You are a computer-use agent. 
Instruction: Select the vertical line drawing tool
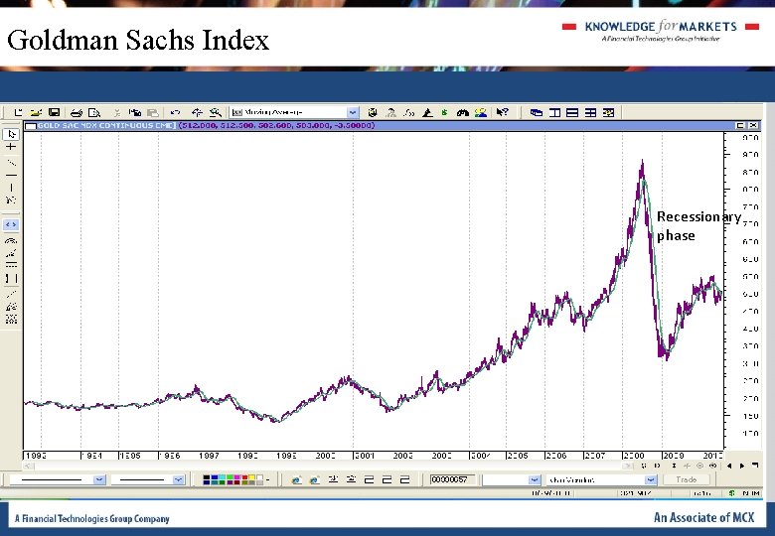11,188
